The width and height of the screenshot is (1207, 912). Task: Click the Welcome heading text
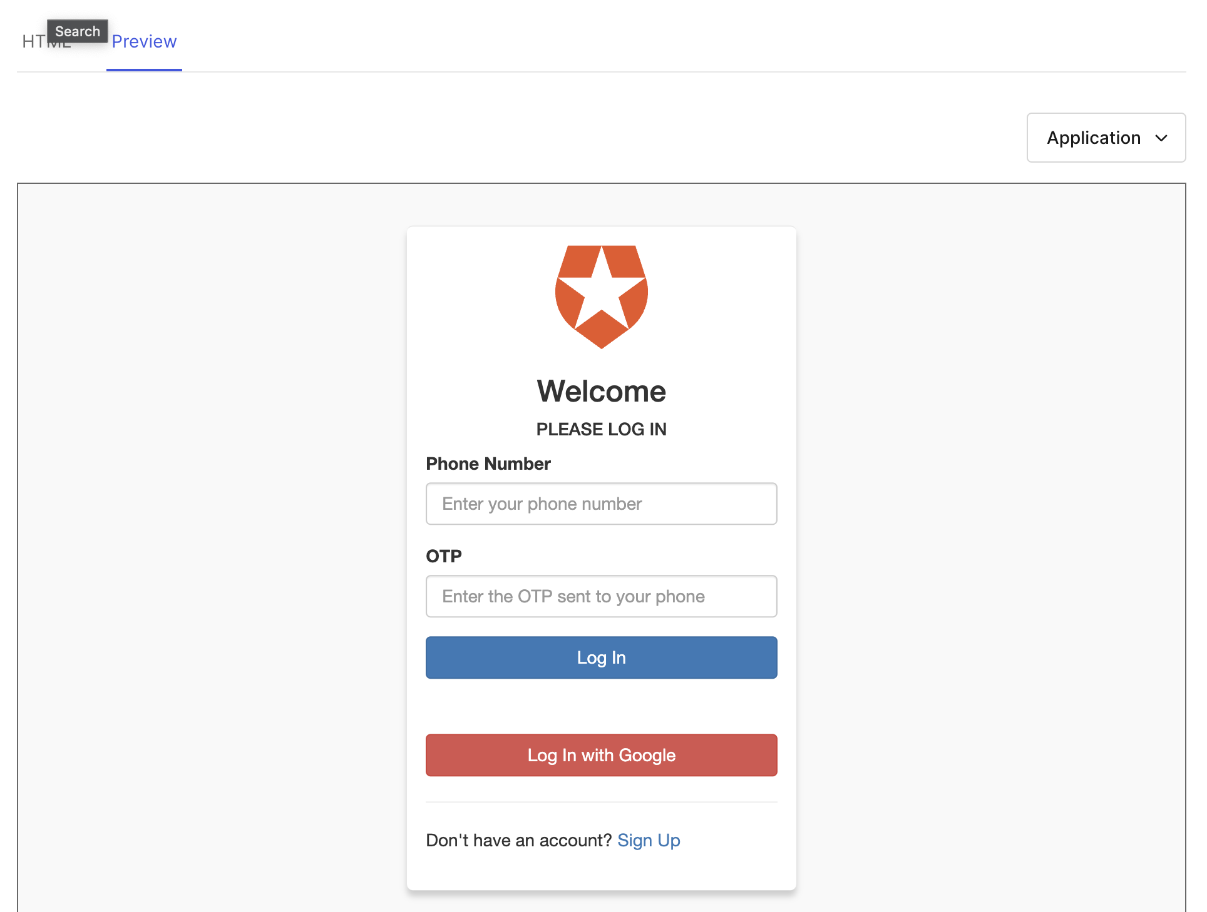click(601, 392)
